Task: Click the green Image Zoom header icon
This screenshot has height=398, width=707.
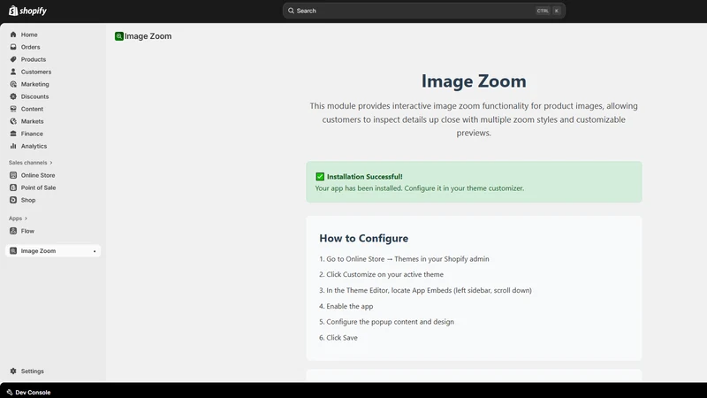Action: pos(119,36)
